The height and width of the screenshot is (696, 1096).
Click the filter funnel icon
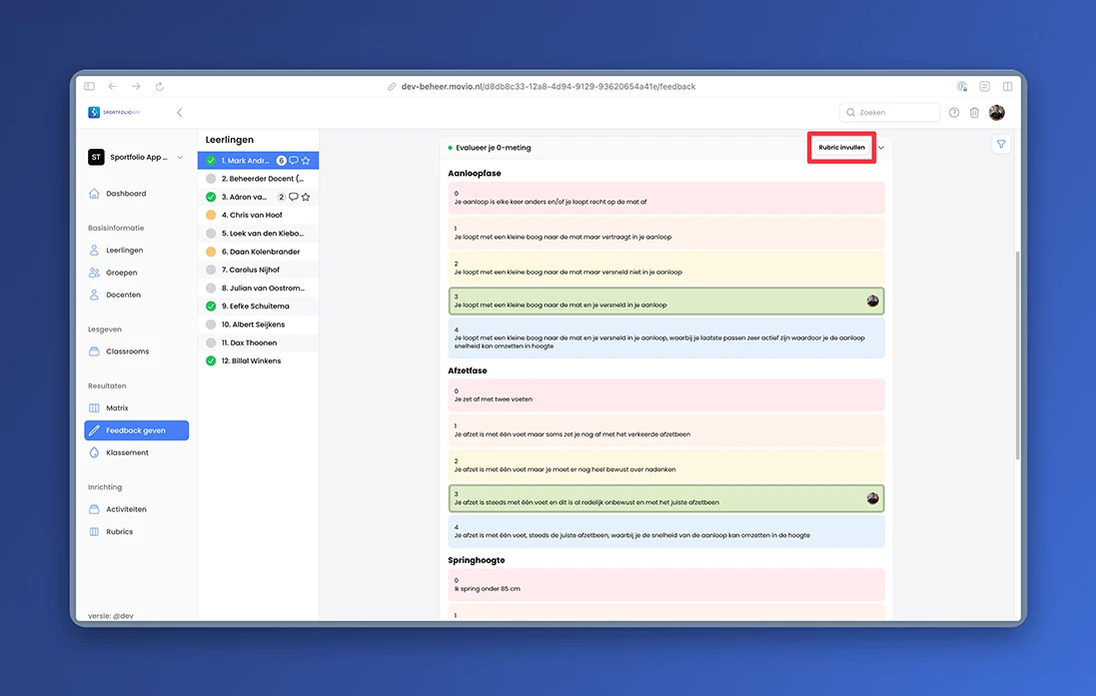1001,145
